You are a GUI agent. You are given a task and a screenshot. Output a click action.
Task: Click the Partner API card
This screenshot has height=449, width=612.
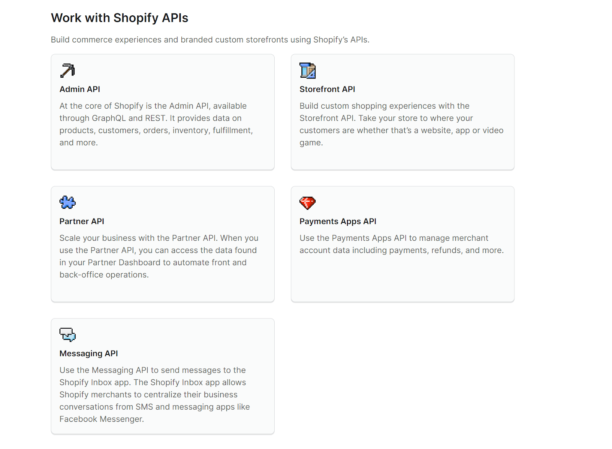point(163,244)
